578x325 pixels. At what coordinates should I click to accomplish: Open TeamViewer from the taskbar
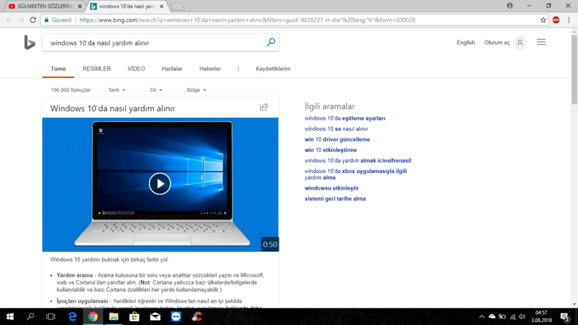(x=176, y=317)
